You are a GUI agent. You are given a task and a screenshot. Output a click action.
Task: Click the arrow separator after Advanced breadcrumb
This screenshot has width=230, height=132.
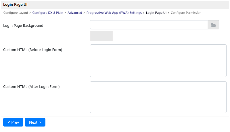[84, 13]
